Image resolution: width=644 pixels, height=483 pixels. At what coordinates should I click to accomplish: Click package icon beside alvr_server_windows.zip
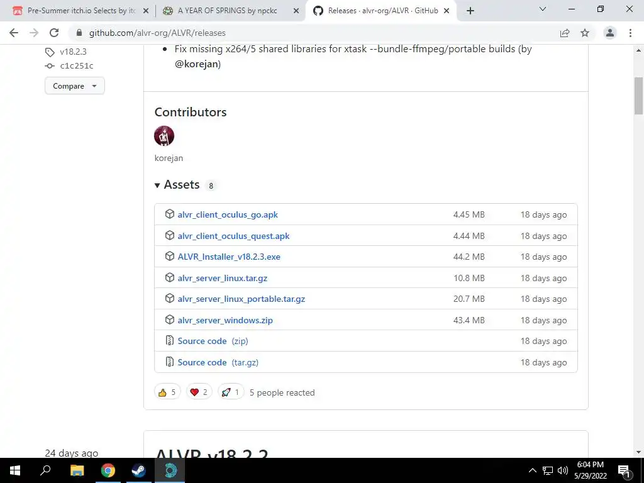[x=170, y=319]
